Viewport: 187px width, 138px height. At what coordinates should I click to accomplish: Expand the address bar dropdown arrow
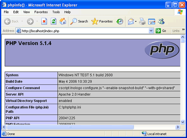coord(151,31)
